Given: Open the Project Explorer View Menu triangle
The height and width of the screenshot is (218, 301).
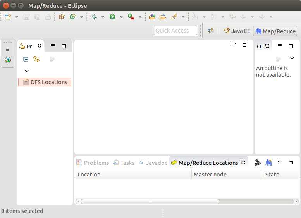Looking at the screenshot, I should (x=27, y=71).
